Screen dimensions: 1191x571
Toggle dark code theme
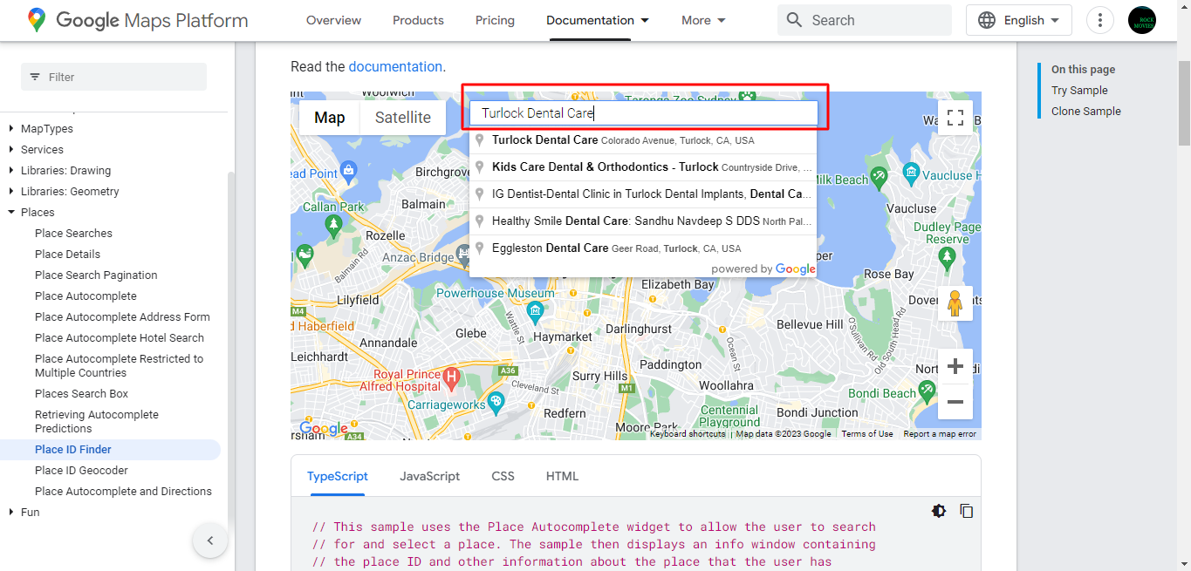coord(939,511)
